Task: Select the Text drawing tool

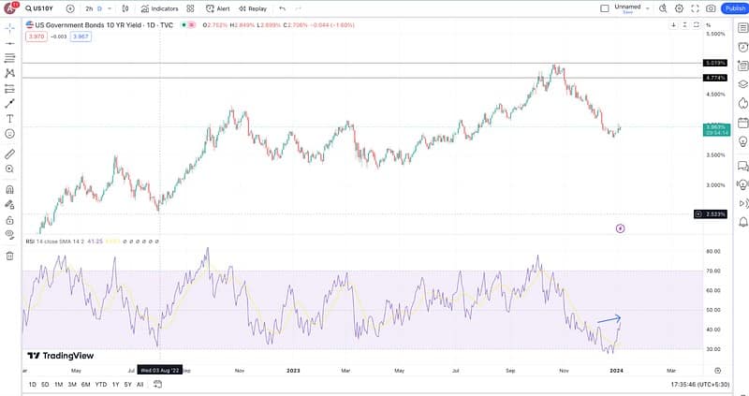Action: click(x=9, y=119)
